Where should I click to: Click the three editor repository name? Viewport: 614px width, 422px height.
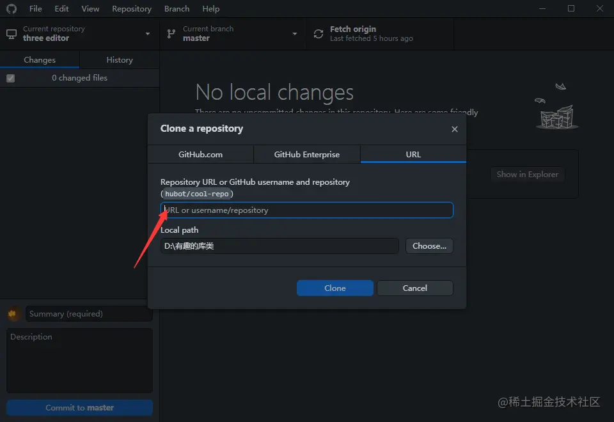46,38
